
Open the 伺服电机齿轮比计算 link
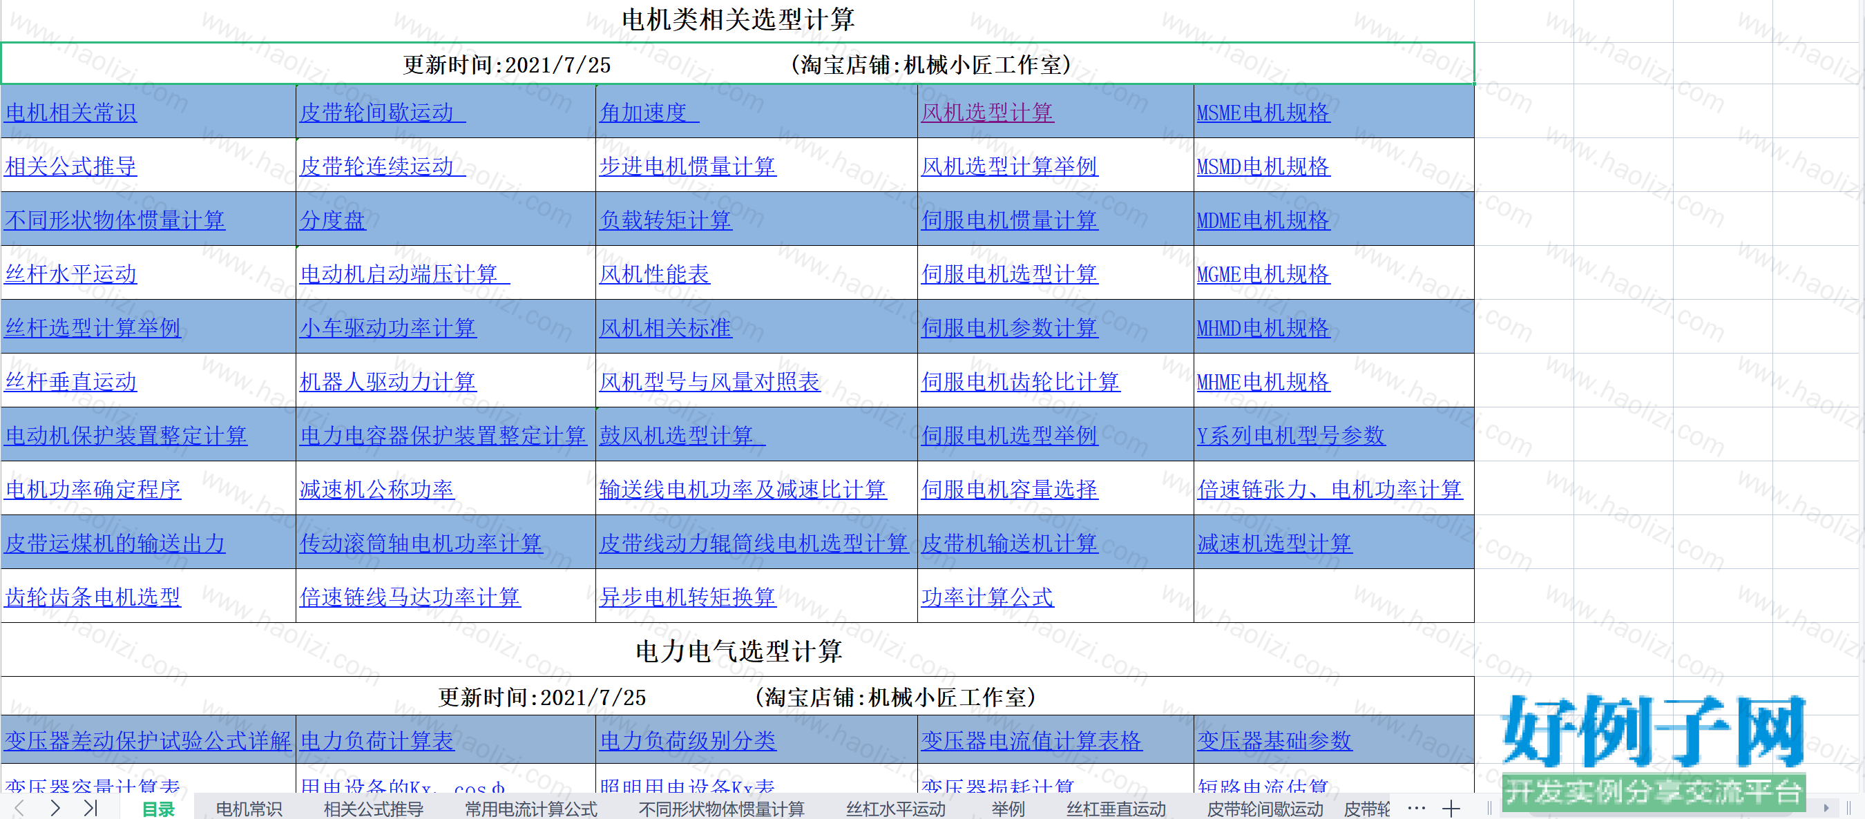pos(1021,382)
